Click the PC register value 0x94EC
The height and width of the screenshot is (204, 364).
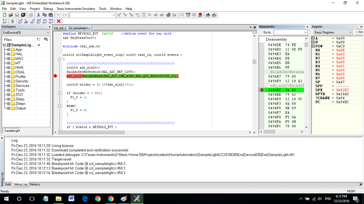pos(342,102)
